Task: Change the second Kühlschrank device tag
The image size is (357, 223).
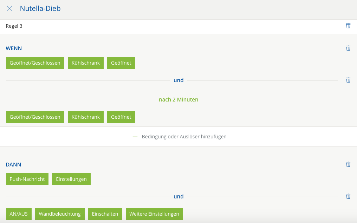Action: click(x=86, y=117)
